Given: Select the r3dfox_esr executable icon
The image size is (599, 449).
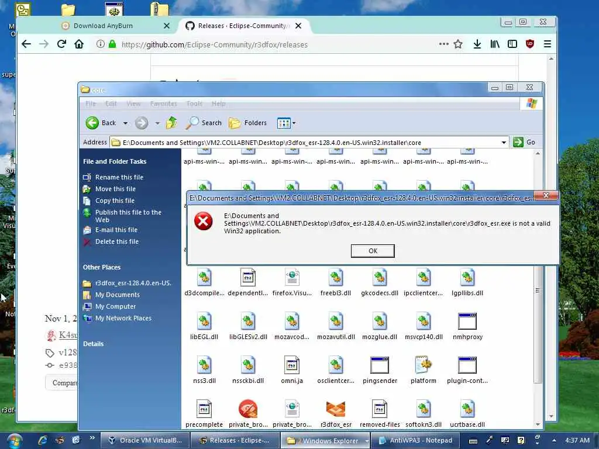Looking at the screenshot, I should tap(336, 409).
